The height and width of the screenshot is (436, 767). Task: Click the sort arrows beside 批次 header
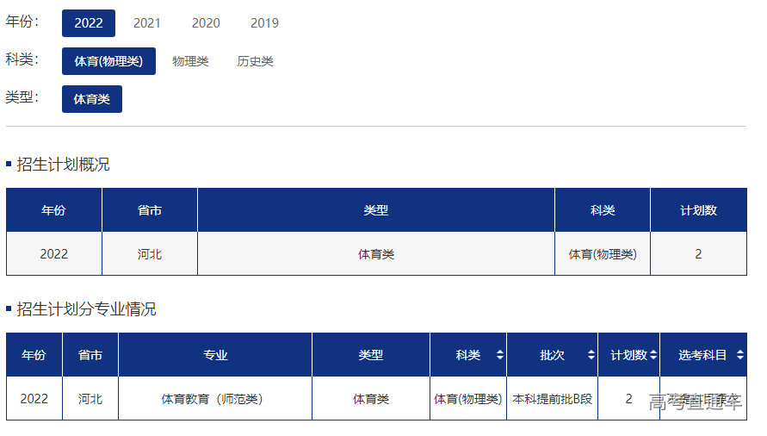tap(591, 355)
